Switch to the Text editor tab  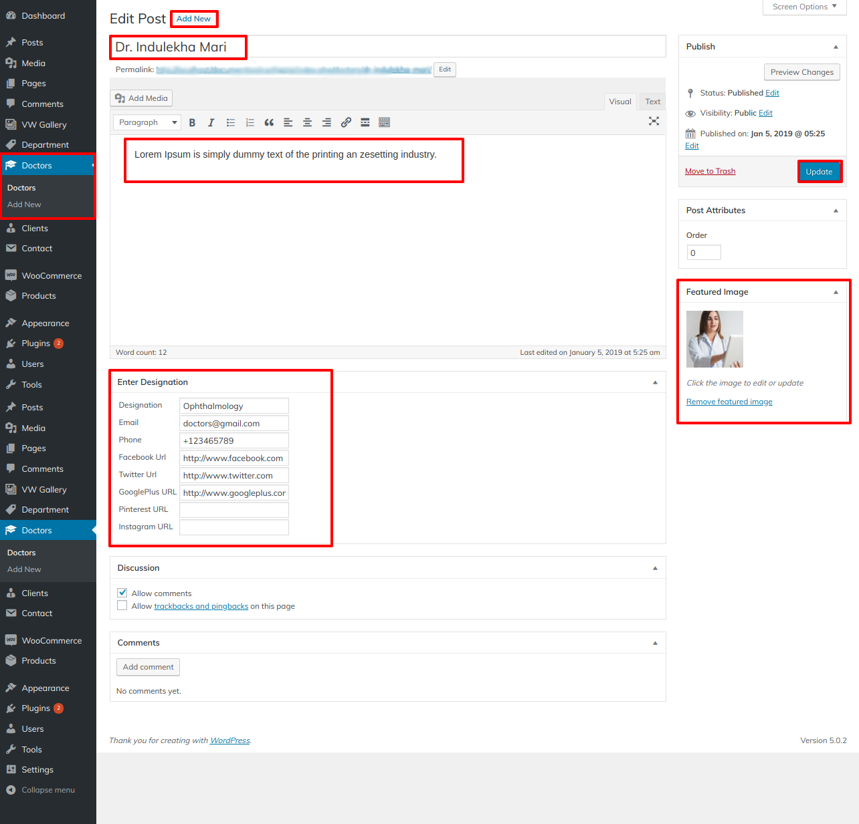point(652,102)
